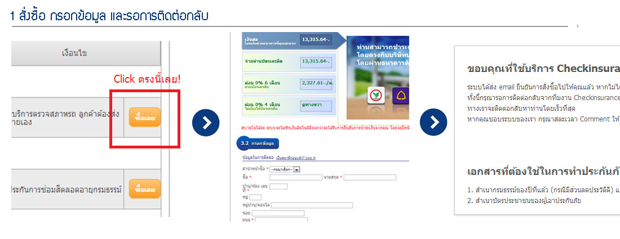This screenshot has width=620, height=239.
Task: Click the ขอบคุณที่ใช้บริการ Checkinsurance heading
Action: click(543, 69)
